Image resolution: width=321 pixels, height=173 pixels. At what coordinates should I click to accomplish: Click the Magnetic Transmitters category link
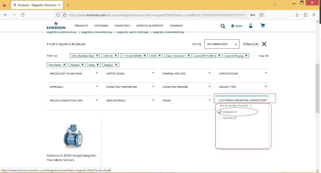(x=169, y=32)
